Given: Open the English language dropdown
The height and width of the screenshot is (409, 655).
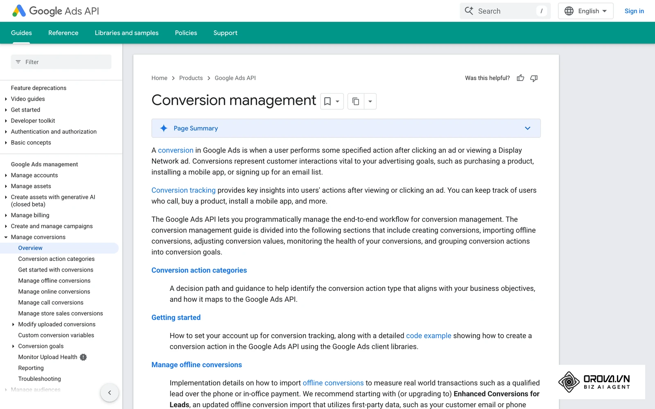Looking at the screenshot, I should [586, 11].
